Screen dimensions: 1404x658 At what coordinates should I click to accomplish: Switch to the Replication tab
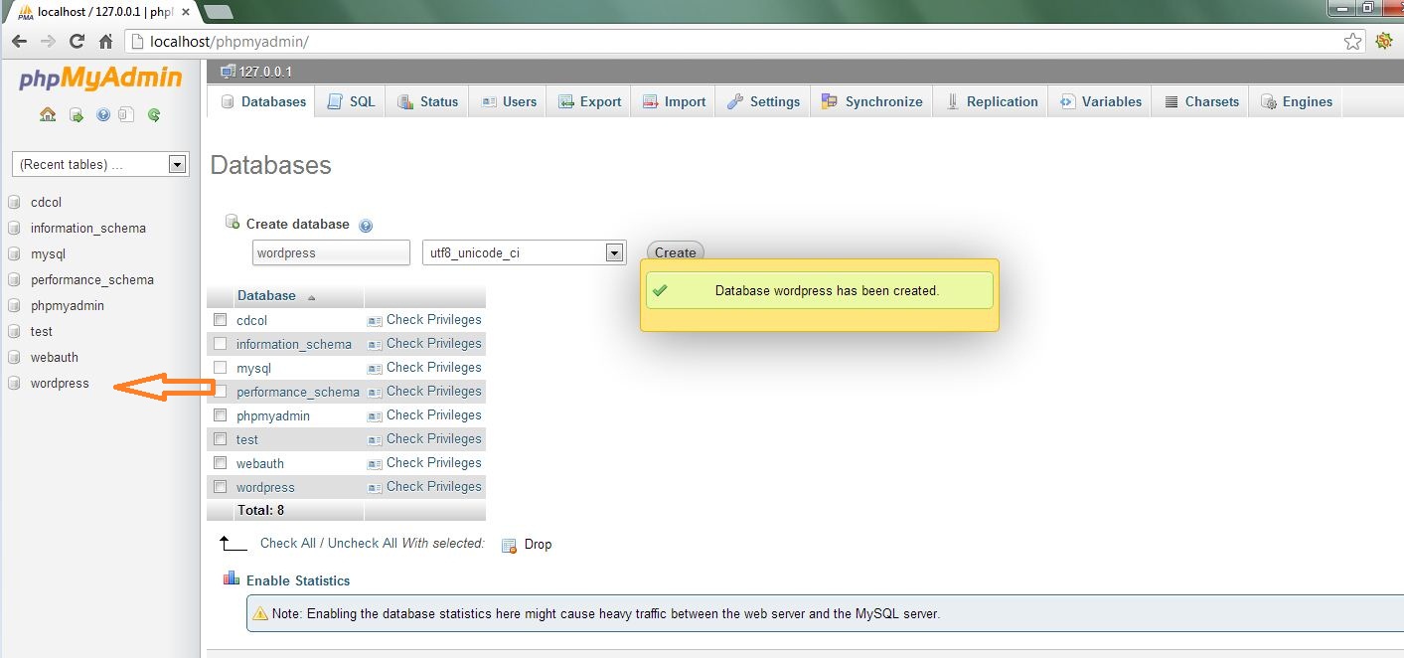(x=991, y=101)
